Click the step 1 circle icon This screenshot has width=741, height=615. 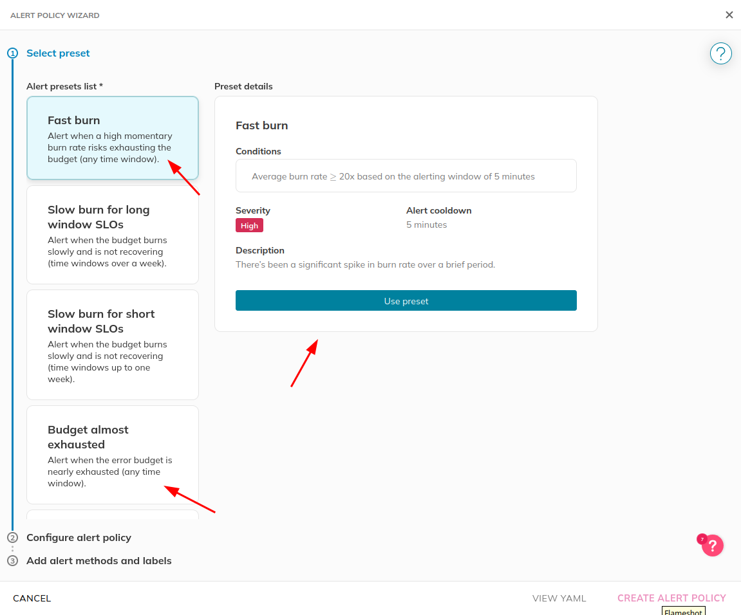pos(13,53)
